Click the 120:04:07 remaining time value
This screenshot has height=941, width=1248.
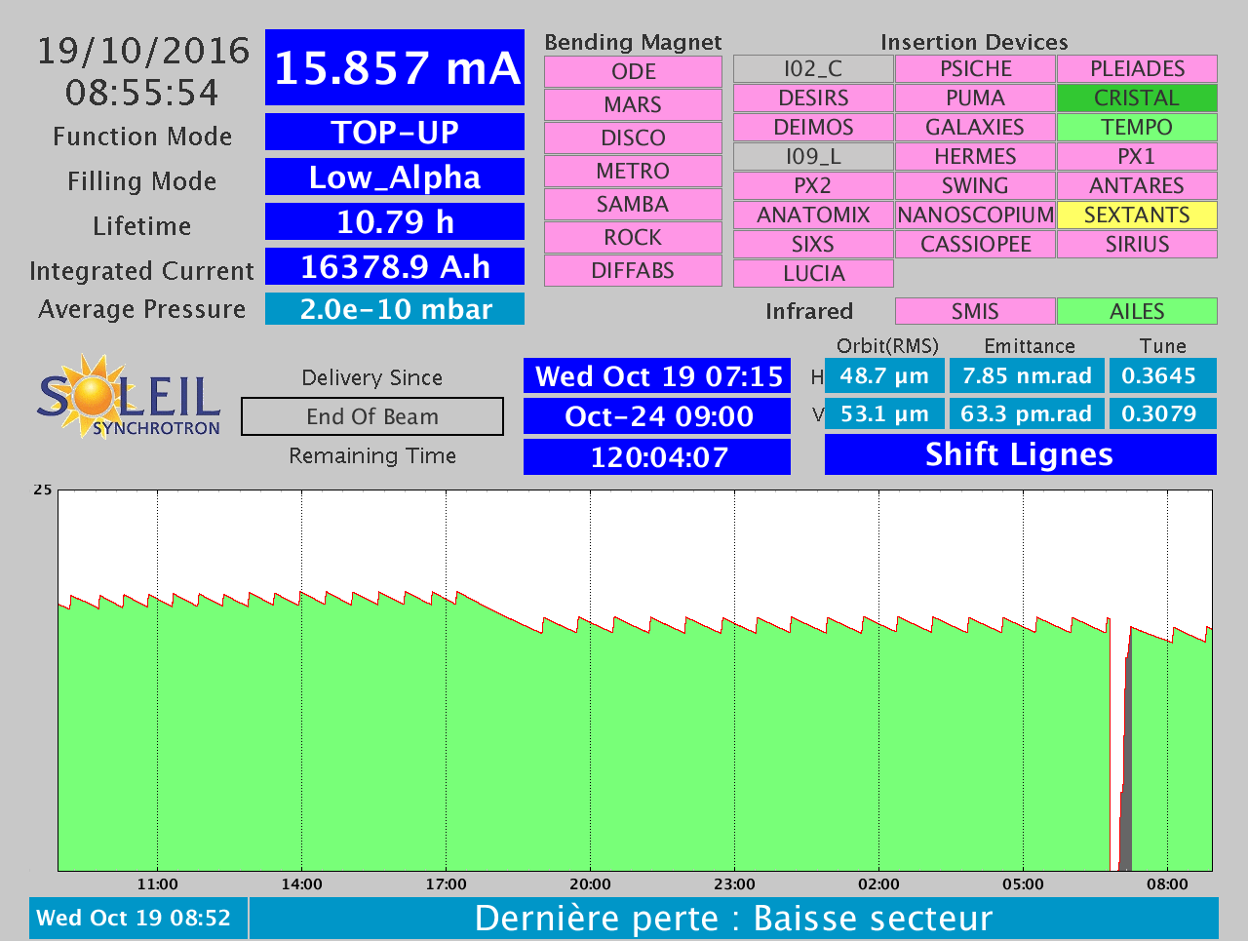click(657, 456)
